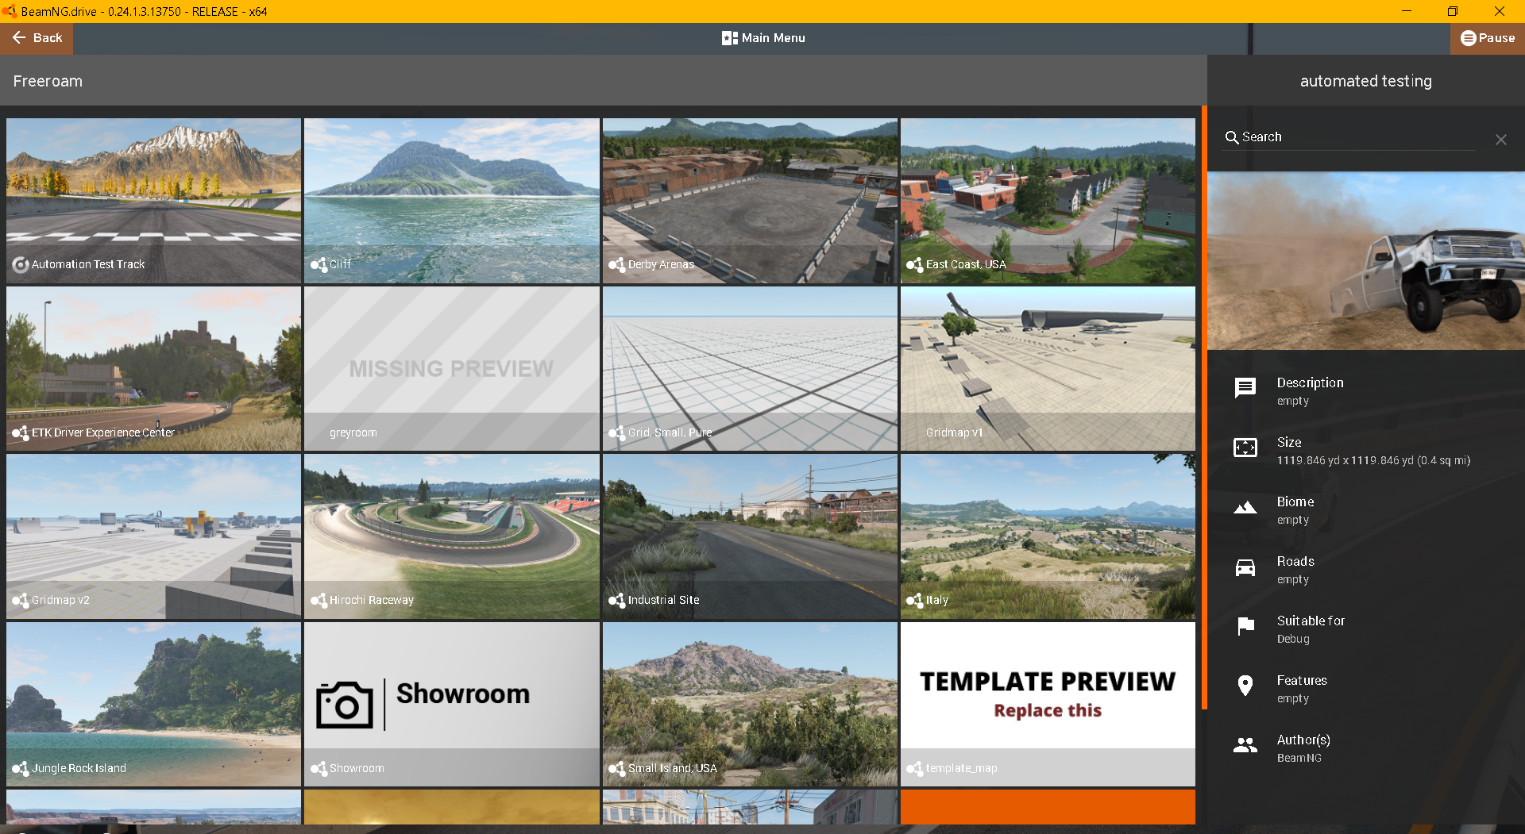Image resolution: width=1525 pixels, height=834 pixels.
Task: Click the spawn-points icon on Small Island, USA
Action: 617,768
